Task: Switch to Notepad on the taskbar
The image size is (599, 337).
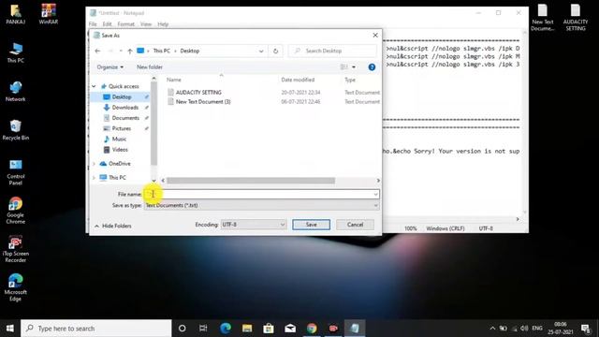Action: [355, 329]
